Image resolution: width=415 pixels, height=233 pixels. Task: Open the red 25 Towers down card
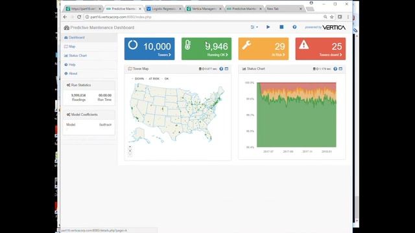pos(320,49)
